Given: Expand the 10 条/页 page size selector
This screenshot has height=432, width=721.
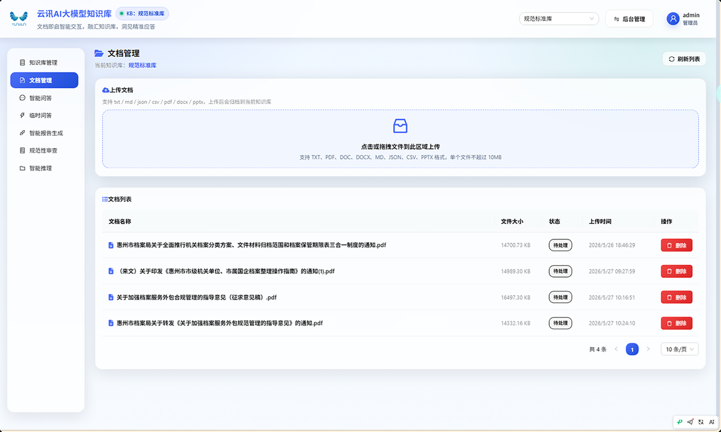Looking at the screenshot, I should click(680, 349).
